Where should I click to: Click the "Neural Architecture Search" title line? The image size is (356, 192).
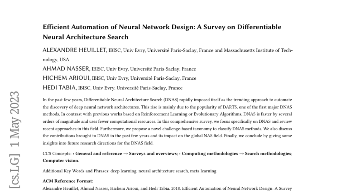(85, 37)
